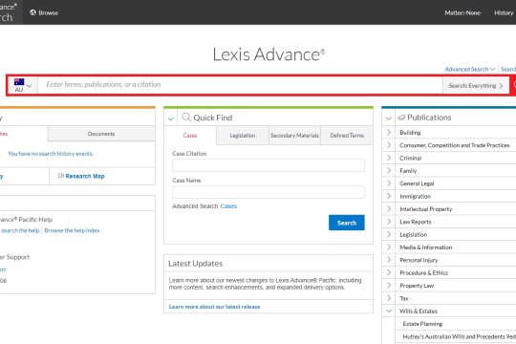Open the Advanced Search dropdown

[470, 69]
